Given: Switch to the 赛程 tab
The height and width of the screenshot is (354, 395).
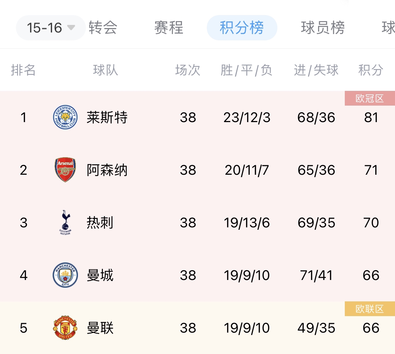Looking at the screenshot, I should click(x=169, y=27).
